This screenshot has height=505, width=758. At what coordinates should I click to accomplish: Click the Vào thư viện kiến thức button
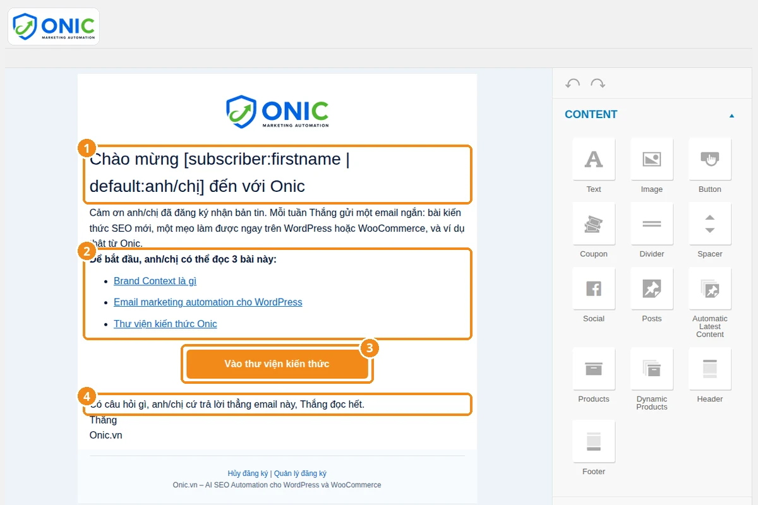tap(277, 364)
